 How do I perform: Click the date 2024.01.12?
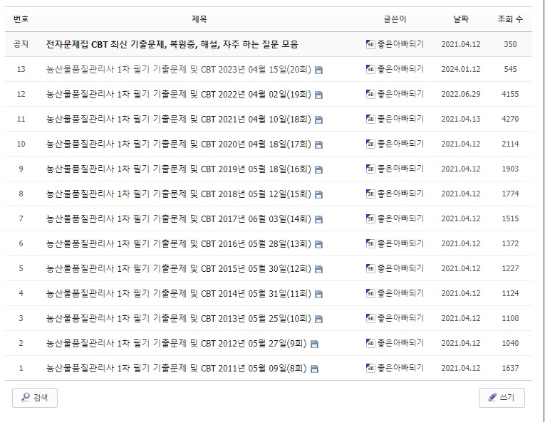point(461,69)
